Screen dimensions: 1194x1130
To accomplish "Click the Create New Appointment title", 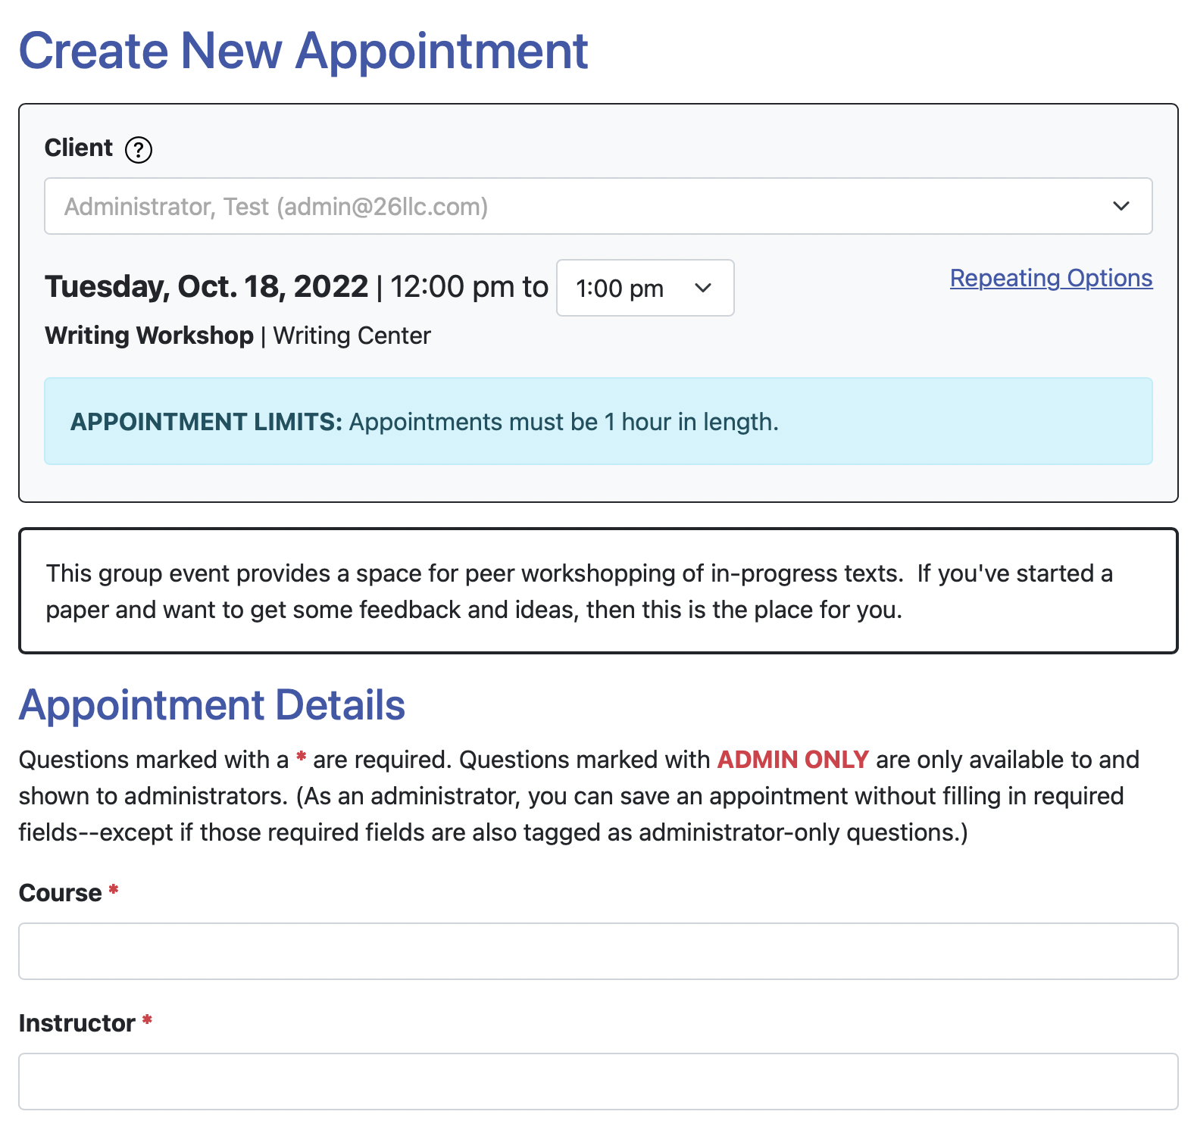I will tap(304, 52).
